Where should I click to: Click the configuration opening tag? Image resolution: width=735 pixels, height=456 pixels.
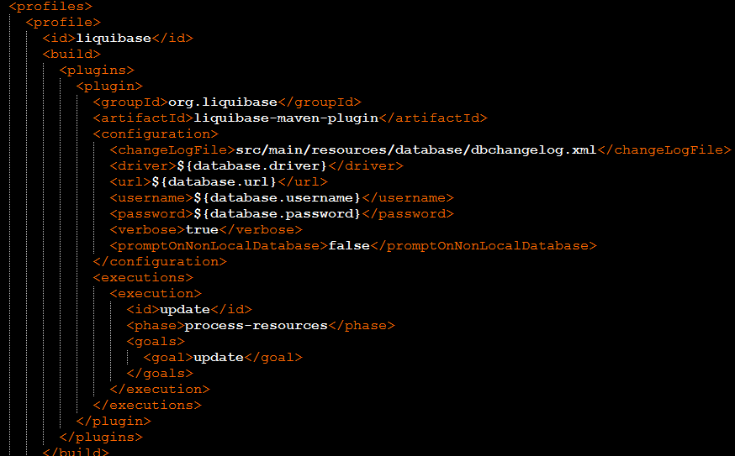click(156, 134)
